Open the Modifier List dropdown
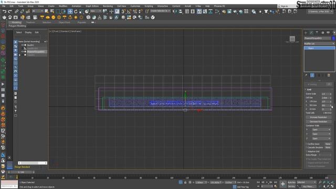 (319, 44)
